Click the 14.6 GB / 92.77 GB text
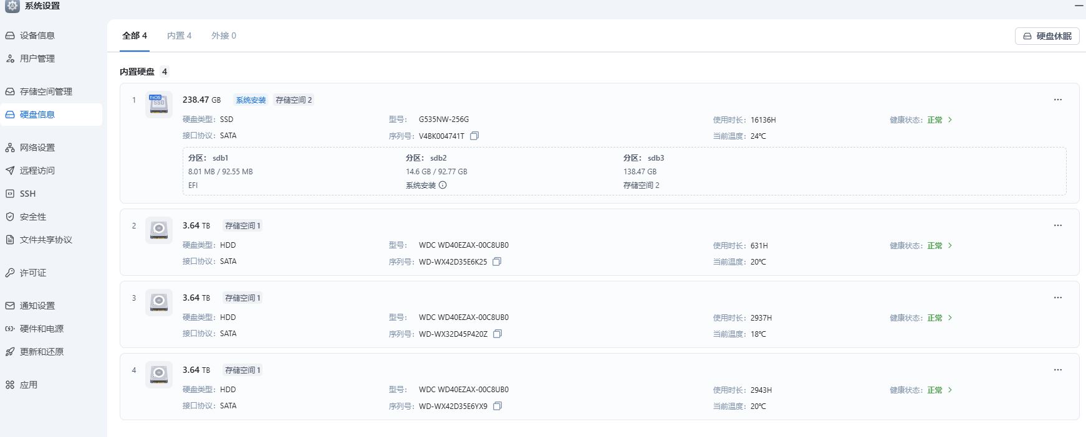 click(x=436, y=172)
